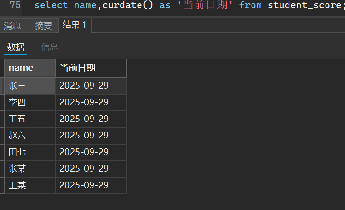The height and width of the screenshot is (210, 345).
Task: Click student_score in the SQL query
Action: [x=305, y=5]
